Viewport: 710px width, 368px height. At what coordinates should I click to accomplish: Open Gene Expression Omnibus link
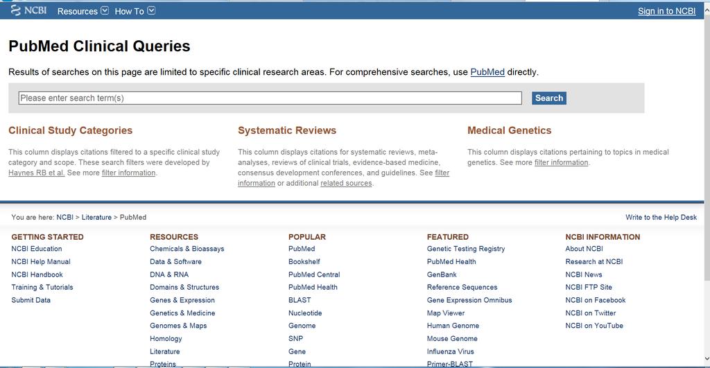click(469, 300)
